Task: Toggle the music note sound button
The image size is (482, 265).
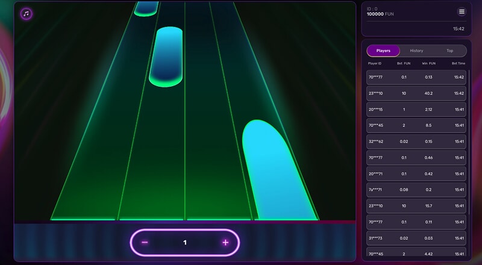Action: point(26,13)
